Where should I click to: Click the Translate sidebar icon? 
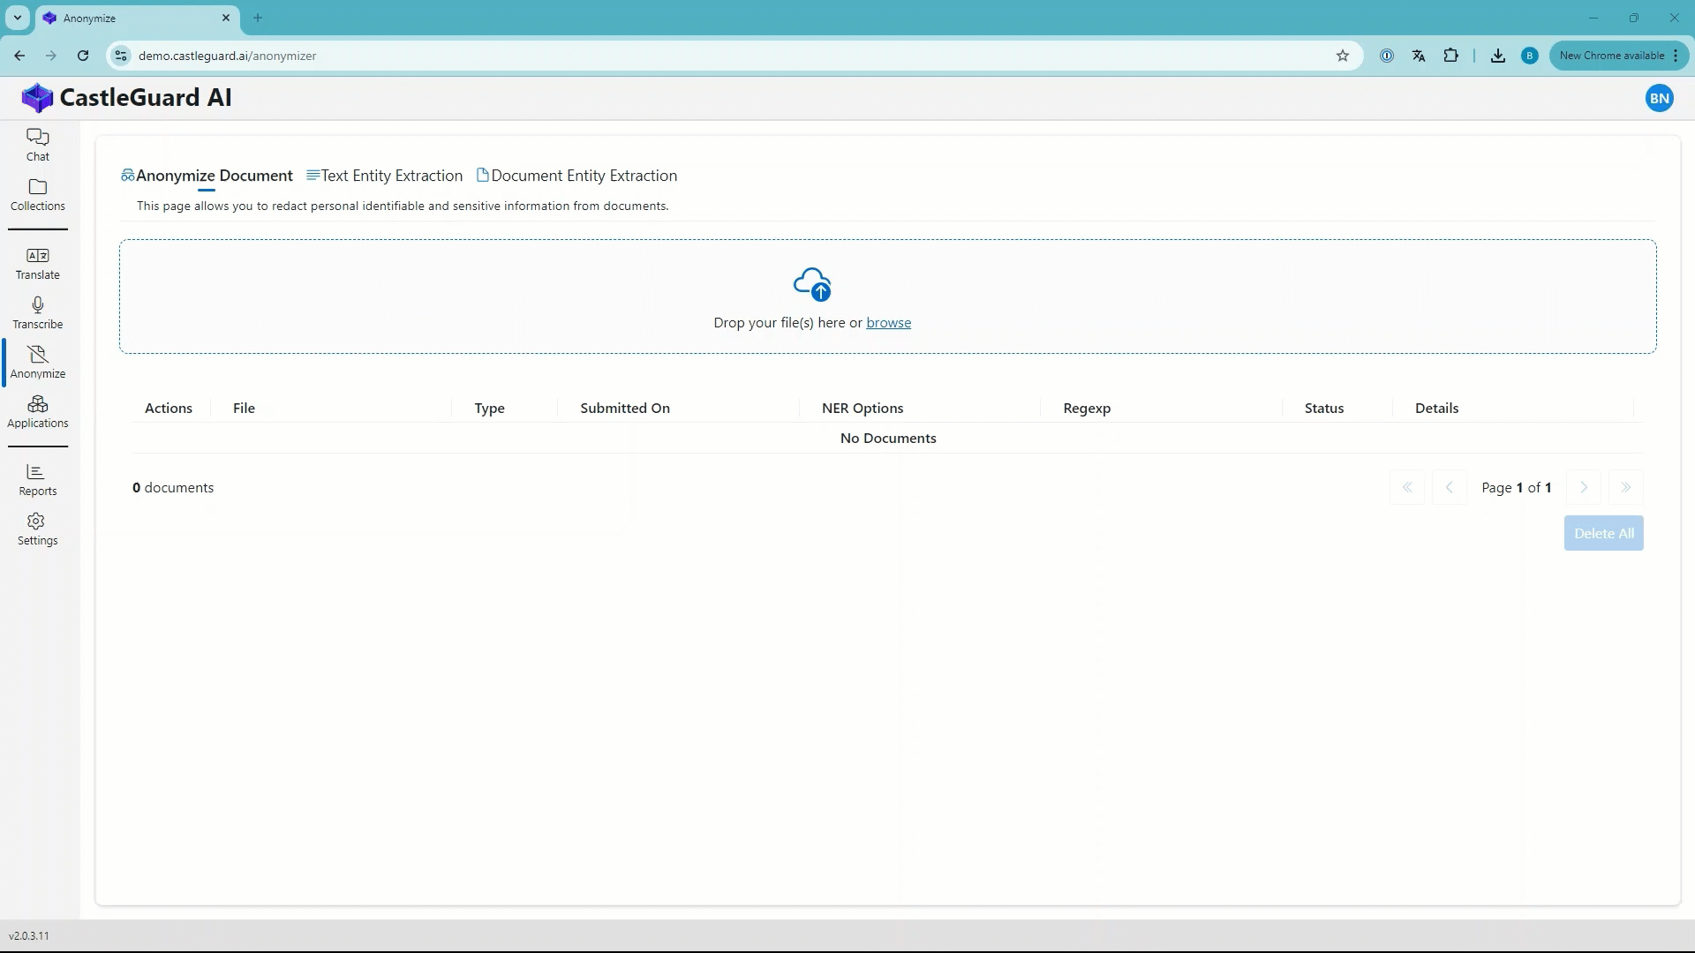pos(37,262)
